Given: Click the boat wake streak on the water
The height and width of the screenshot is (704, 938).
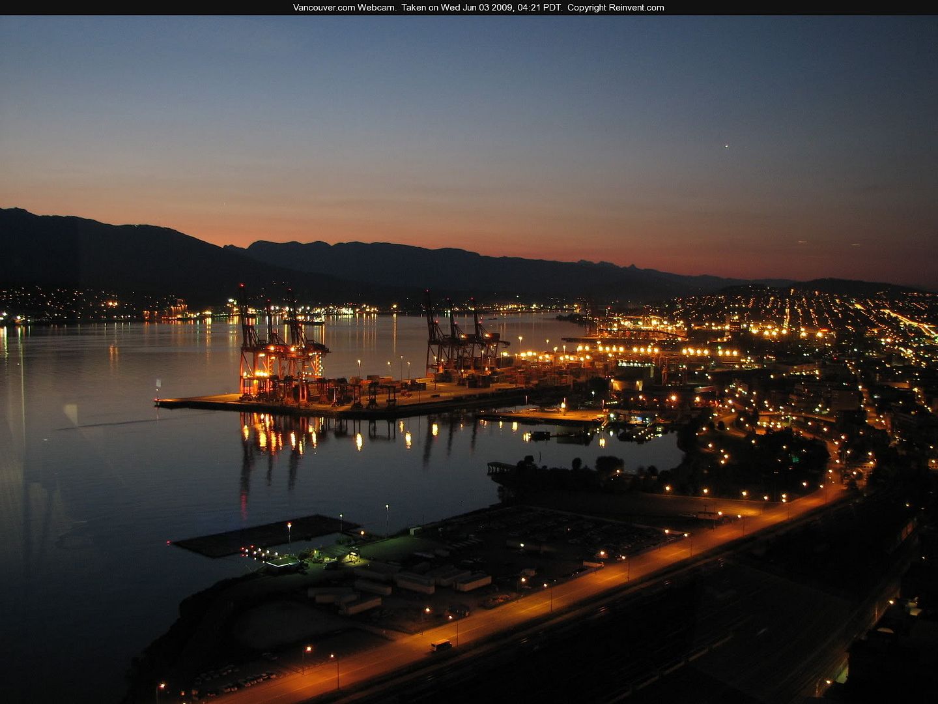Looking at the screenshot, I should point(111,424).
